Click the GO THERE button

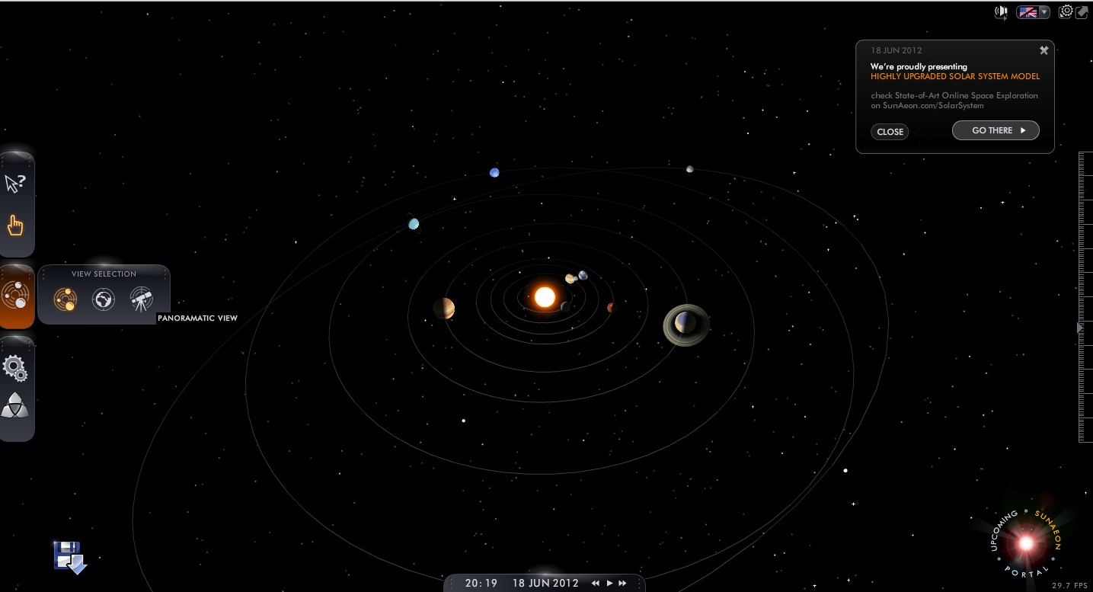coord(996,130)
